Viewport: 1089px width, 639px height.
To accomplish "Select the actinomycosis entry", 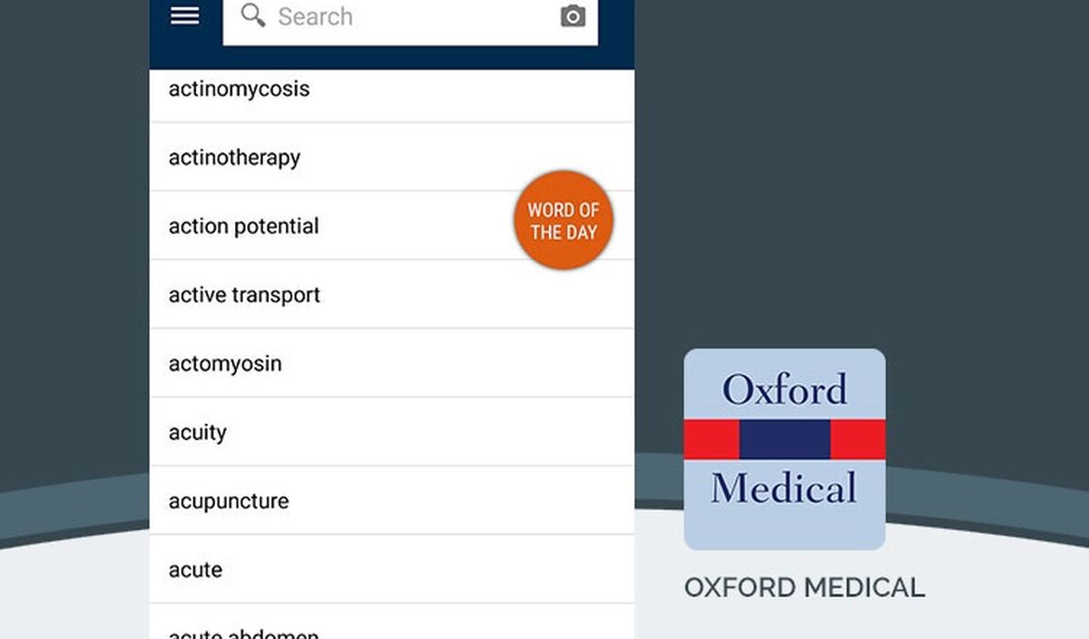I will click(x=392, y=89).
